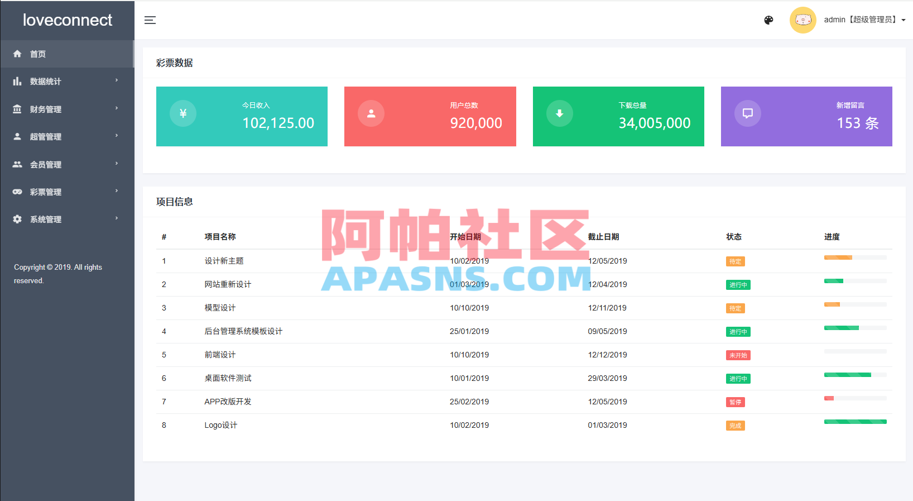Open the admin 超级管理员 user dropdown
Image resolution: width=913 pixels, height=501 pixels.
pyautogui.click(x=864, y=20)
